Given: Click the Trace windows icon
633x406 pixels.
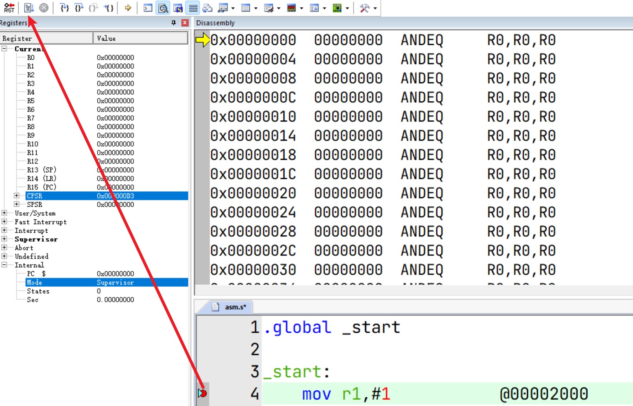Looking at the screenshot, I should coord(314,8).
